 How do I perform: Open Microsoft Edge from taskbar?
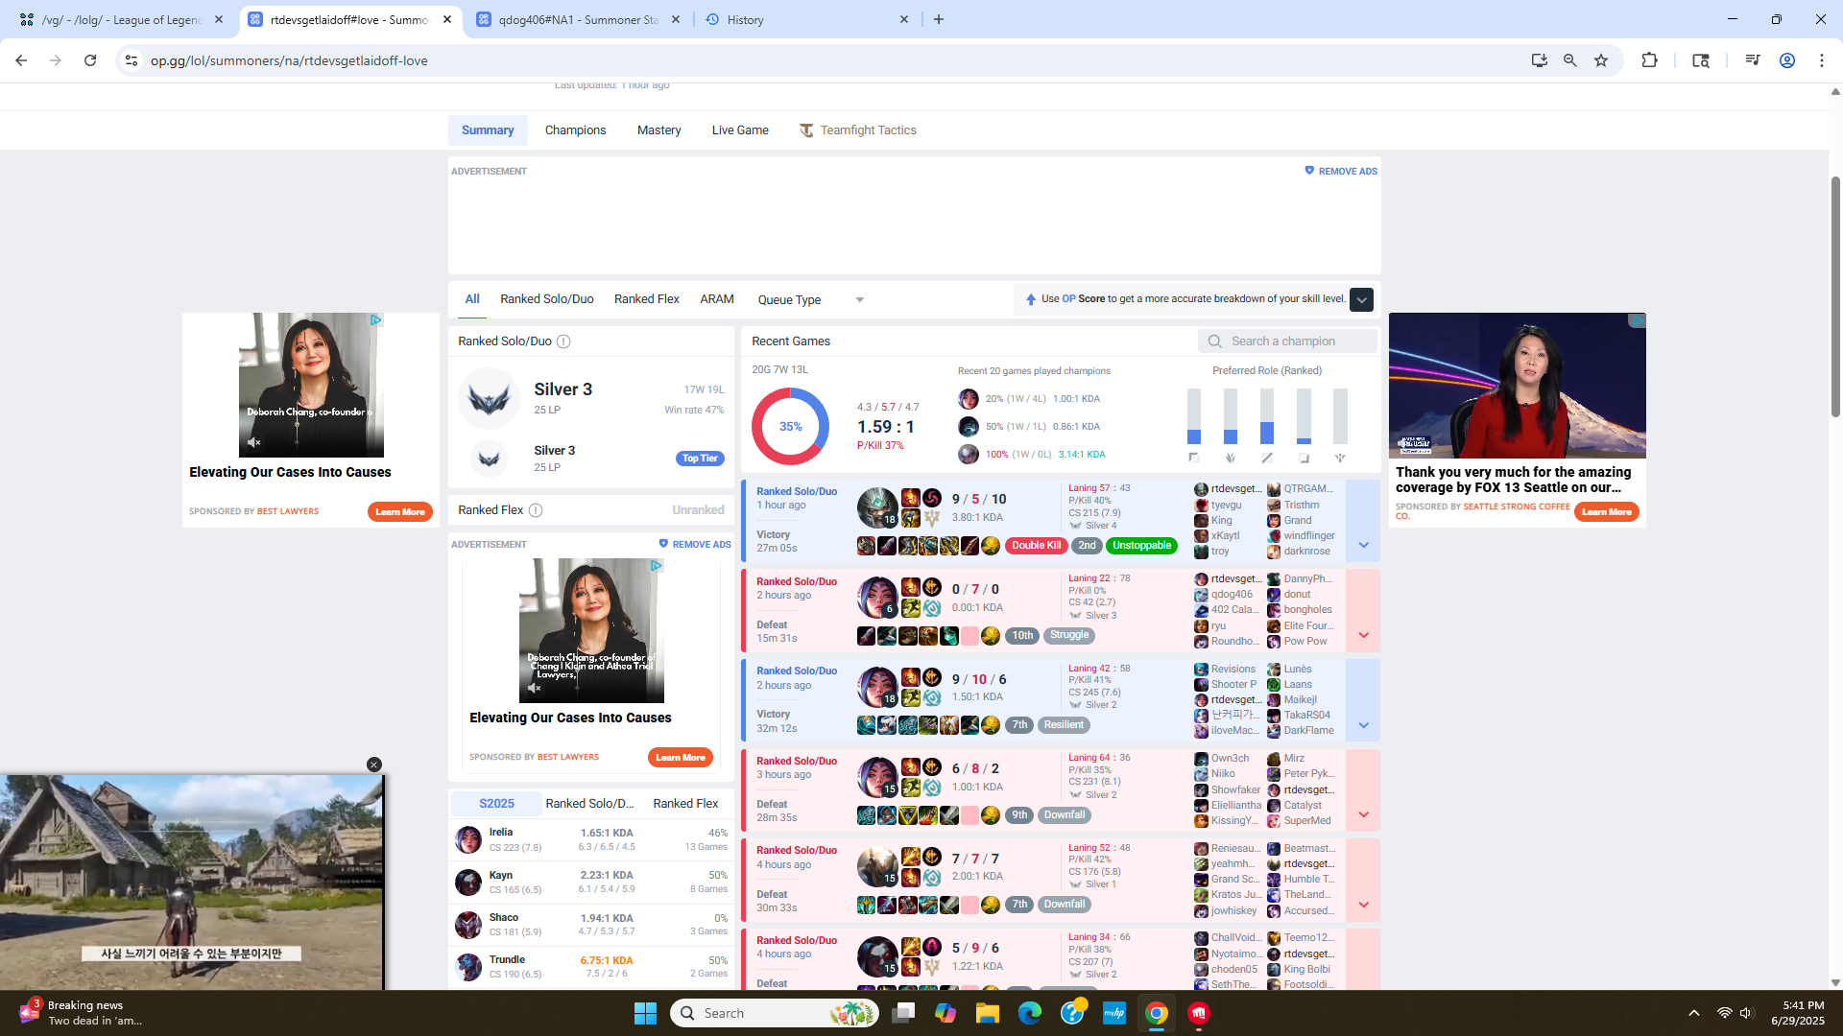click(1030, 1013)
